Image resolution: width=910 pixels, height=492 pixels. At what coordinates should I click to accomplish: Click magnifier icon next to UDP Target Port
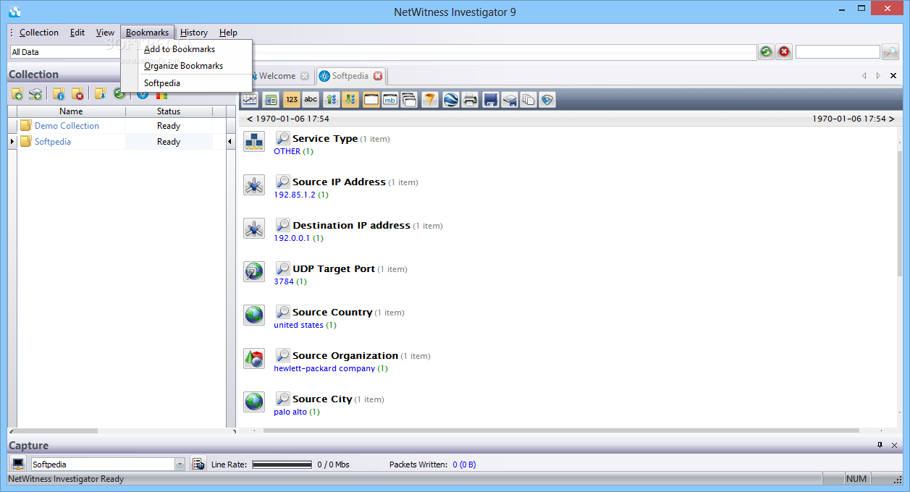point(283,268)
